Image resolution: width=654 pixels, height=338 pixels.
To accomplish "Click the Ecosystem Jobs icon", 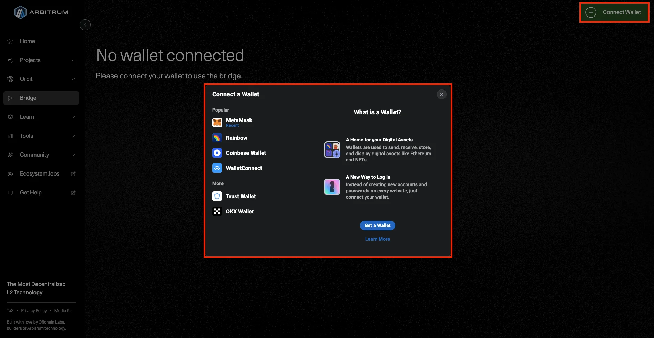I will click(x=10, y=174).
